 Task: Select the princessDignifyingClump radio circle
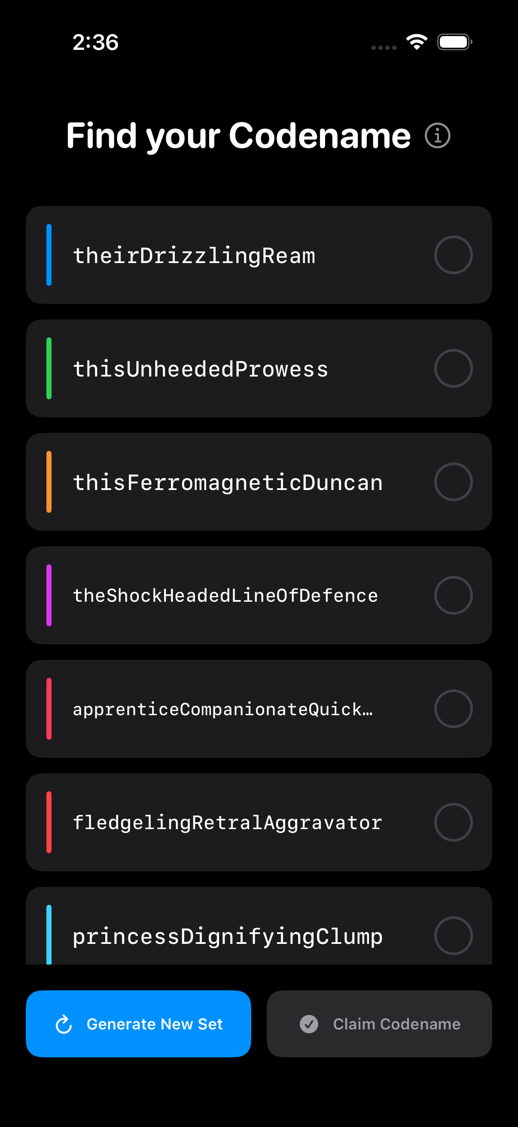[x=453, y=935]
